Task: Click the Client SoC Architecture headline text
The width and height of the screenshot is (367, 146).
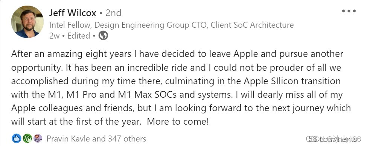Action: pyautogui.click(x=252, y=25)
